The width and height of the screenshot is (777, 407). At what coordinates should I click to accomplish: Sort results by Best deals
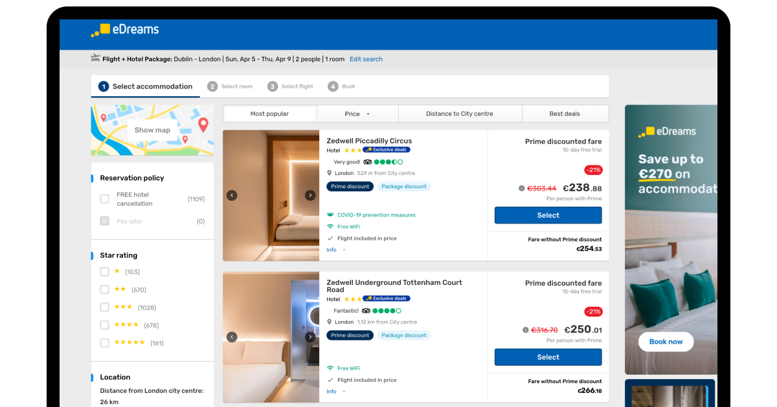click(565, 114)
